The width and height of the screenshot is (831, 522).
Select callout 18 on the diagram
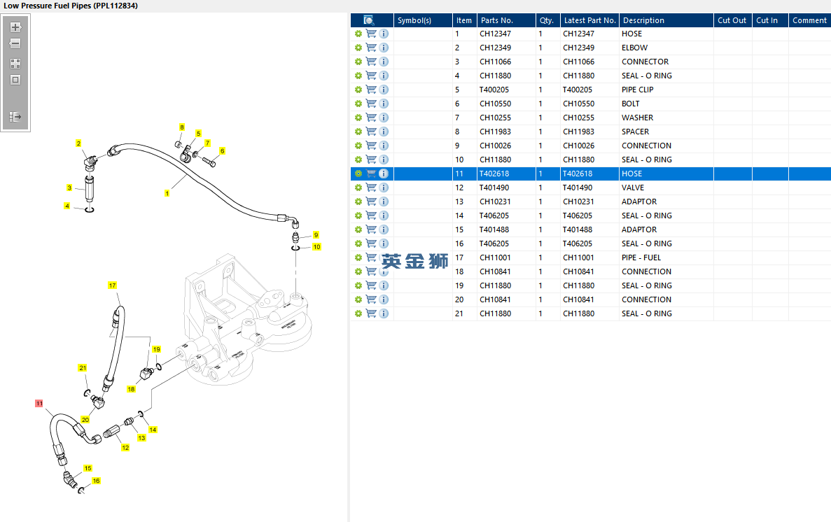(132, 389)
